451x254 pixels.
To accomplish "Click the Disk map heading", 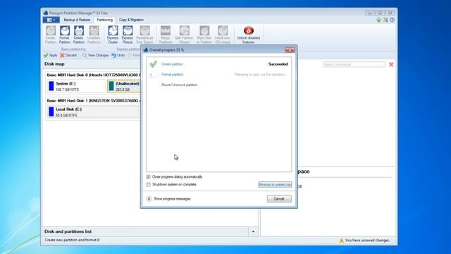I will coord(54,64).
